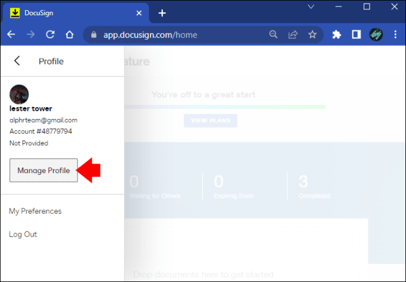
Task: Share this page via address bar icon
Action: [x=293, y=35]
